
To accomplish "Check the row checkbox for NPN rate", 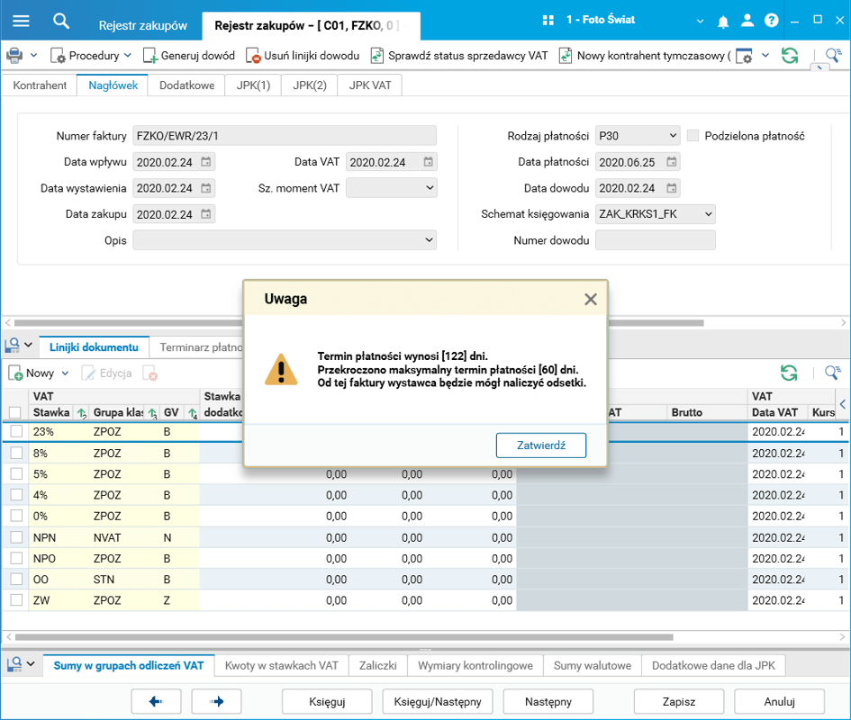I will [x=16, y=536].
